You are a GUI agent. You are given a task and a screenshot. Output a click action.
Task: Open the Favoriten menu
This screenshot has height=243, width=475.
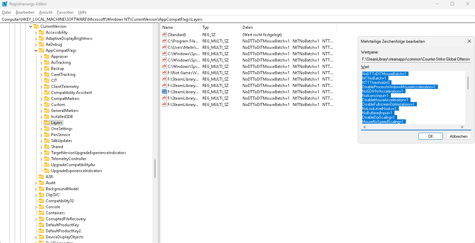point(65,12)
